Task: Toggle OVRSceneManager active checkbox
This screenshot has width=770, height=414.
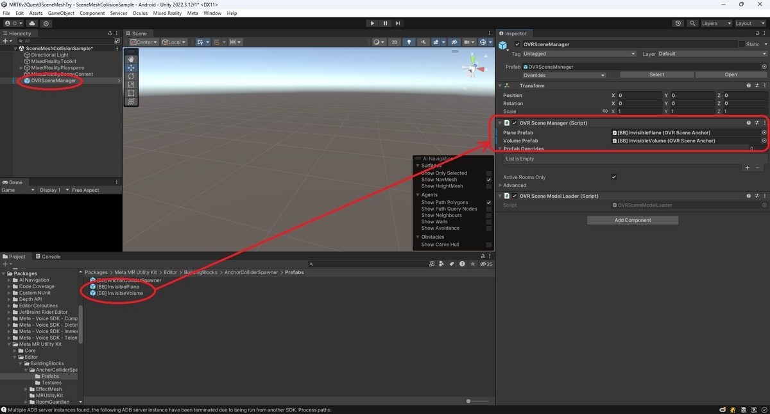Action: tap(518, 44)
